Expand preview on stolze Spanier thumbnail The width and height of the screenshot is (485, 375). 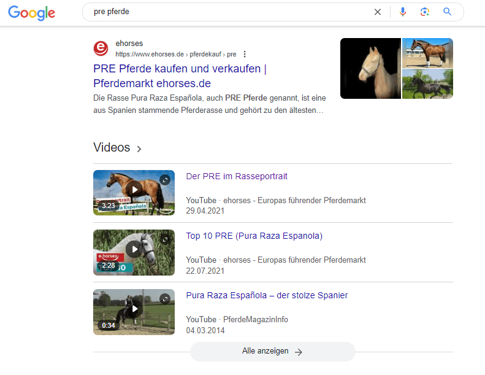(x=165, y=299)
